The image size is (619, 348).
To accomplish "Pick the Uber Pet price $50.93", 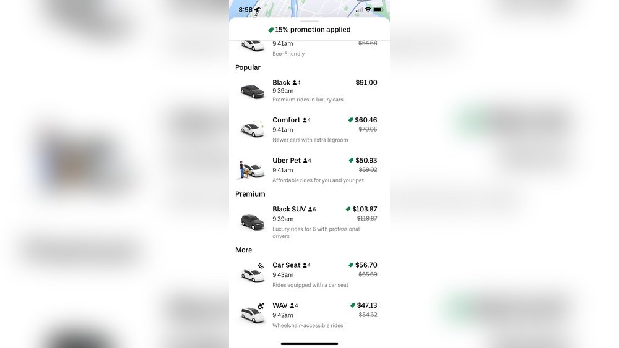I will [366, 160].
